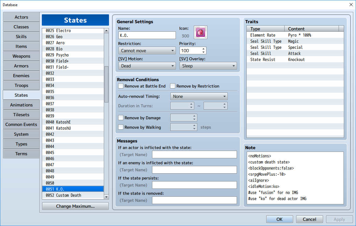The image size is (356, 226).
Task: Click the states list scrollbar thumb
Action: [x=106, y=84]
